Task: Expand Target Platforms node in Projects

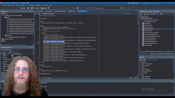Action: tap(141, 22)
